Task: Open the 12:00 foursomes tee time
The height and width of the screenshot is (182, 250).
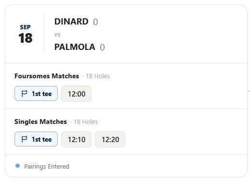Action: (77, 94)
